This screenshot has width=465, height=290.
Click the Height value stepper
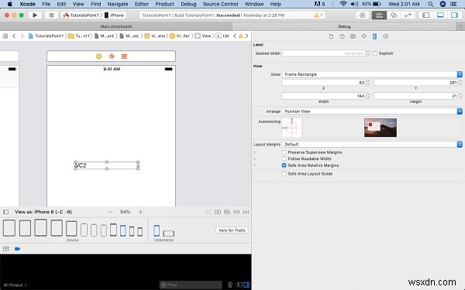point(460,96)
